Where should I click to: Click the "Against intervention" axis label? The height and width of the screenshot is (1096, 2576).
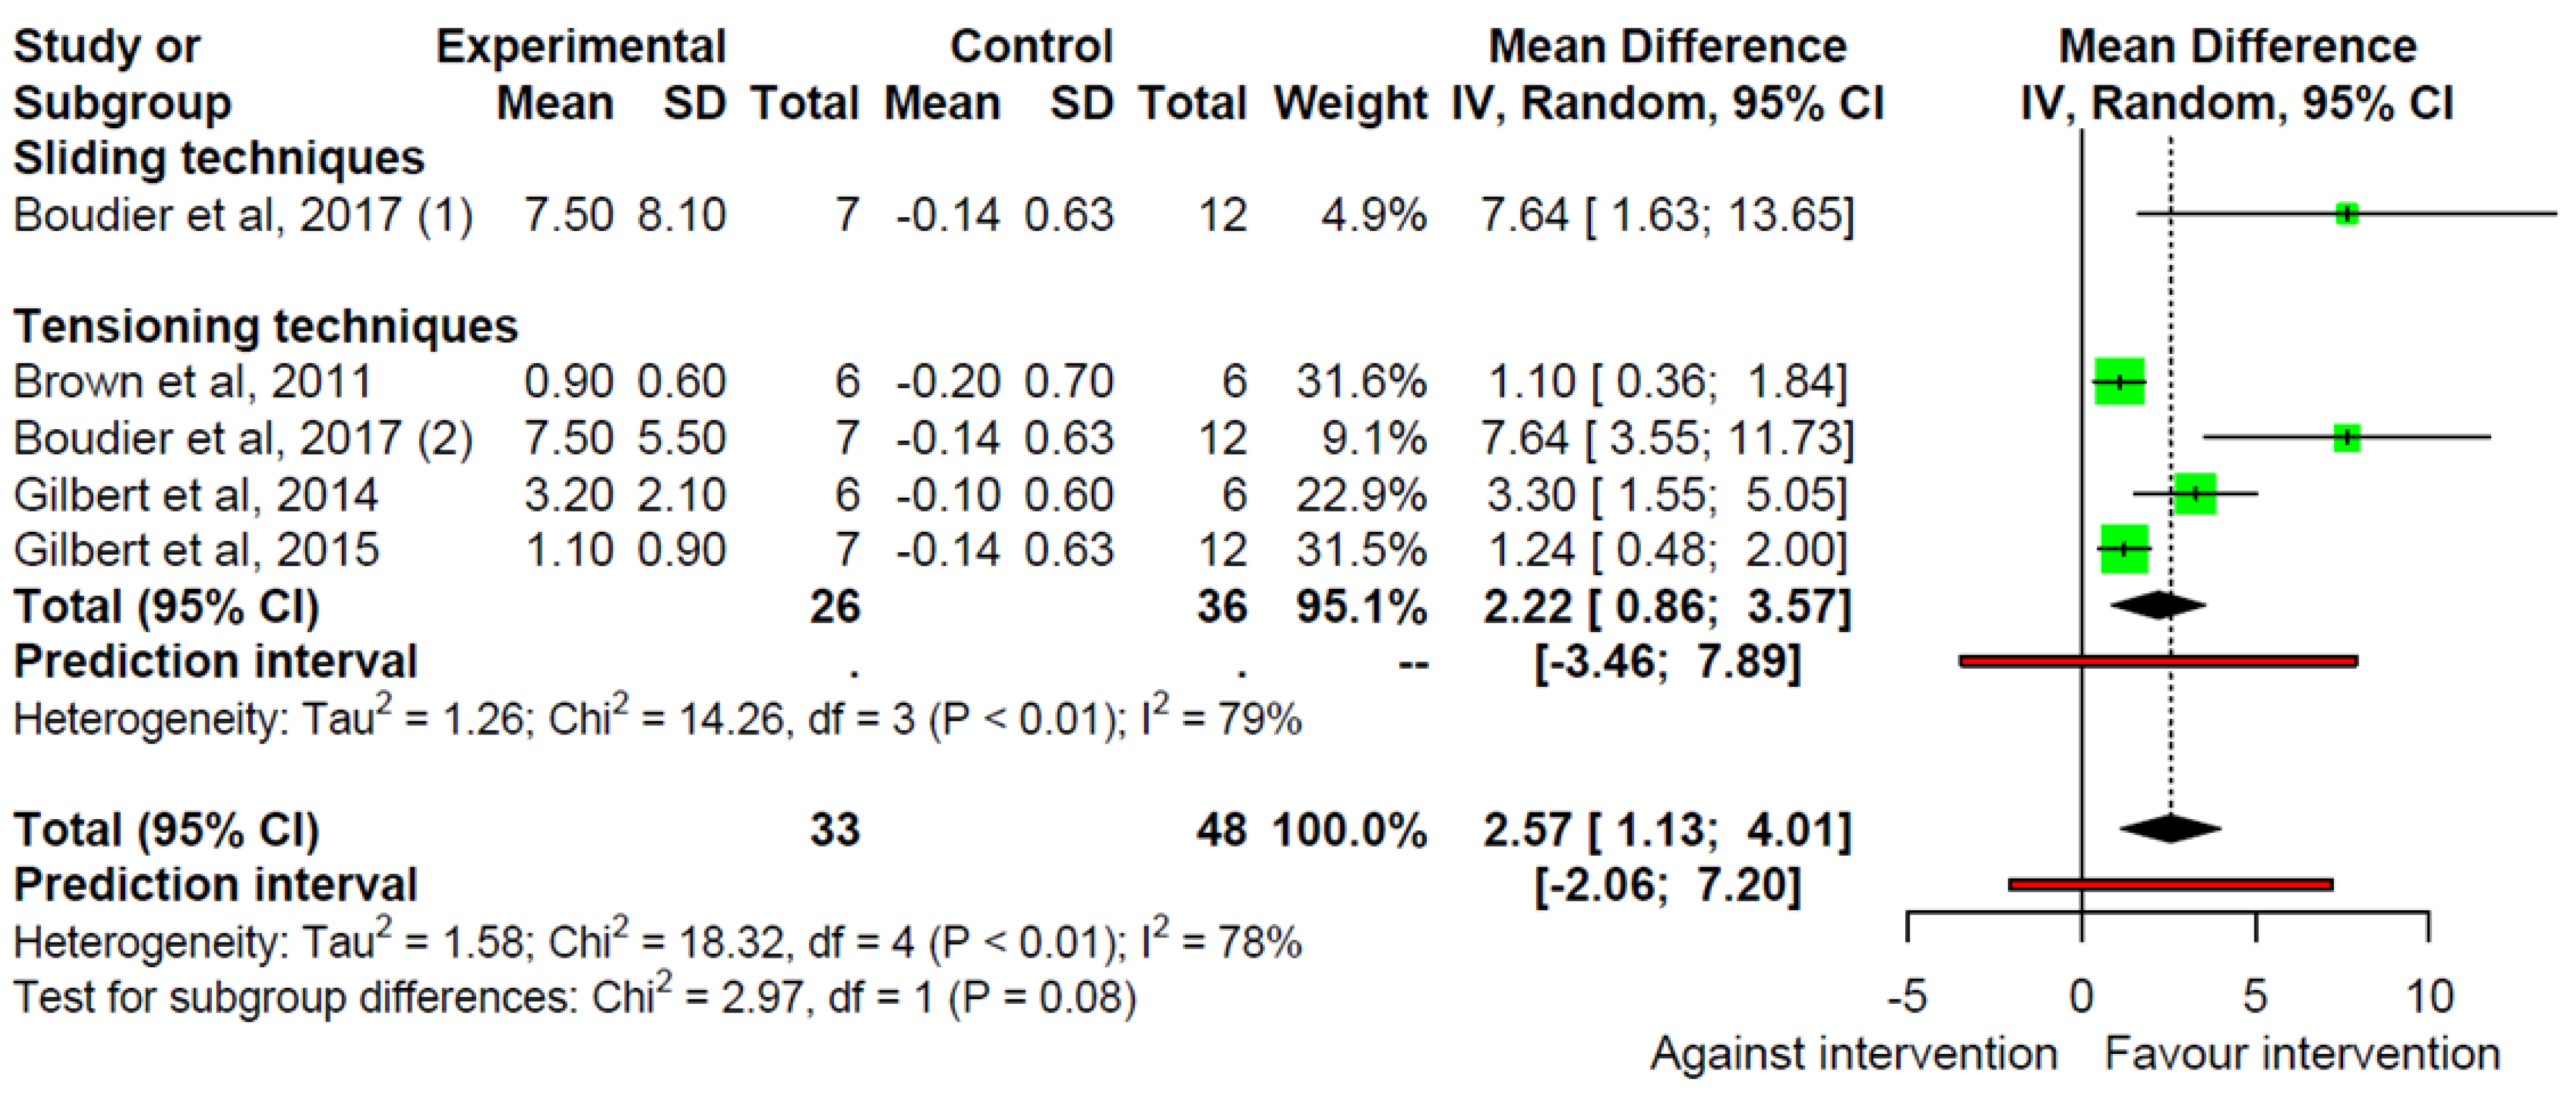tap(1853, 1054)
